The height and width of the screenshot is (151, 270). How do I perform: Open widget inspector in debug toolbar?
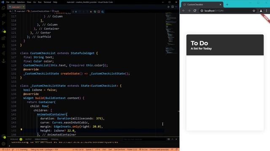coord(103,12)
